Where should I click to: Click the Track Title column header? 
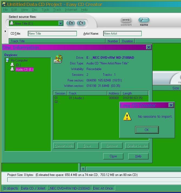point(57,41)
